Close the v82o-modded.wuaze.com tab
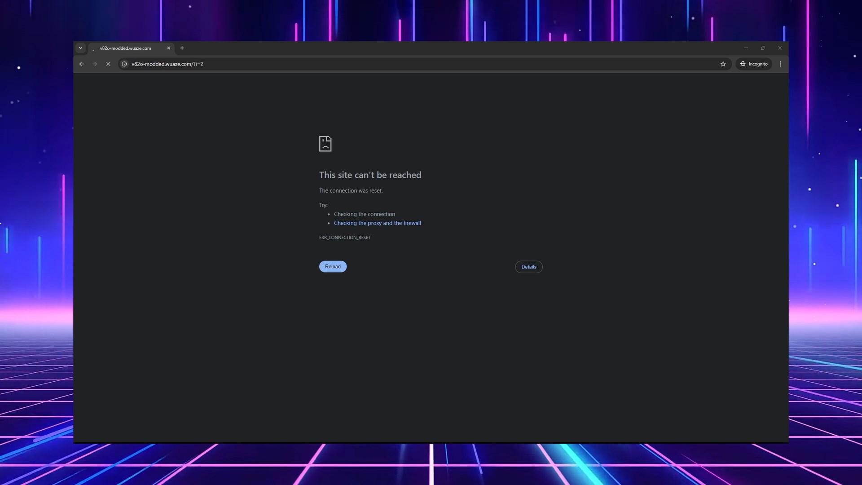This screenshot has height=485, width=862. click(x=169, y=48)
